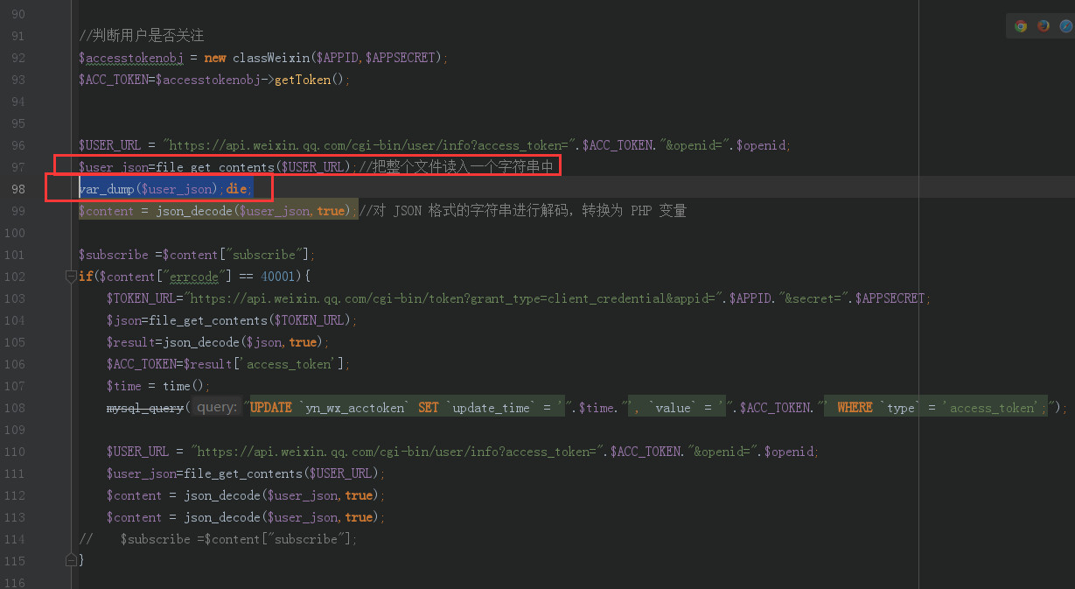Click the time() call on line 107

pyautogui.click(x=185, y=386)
